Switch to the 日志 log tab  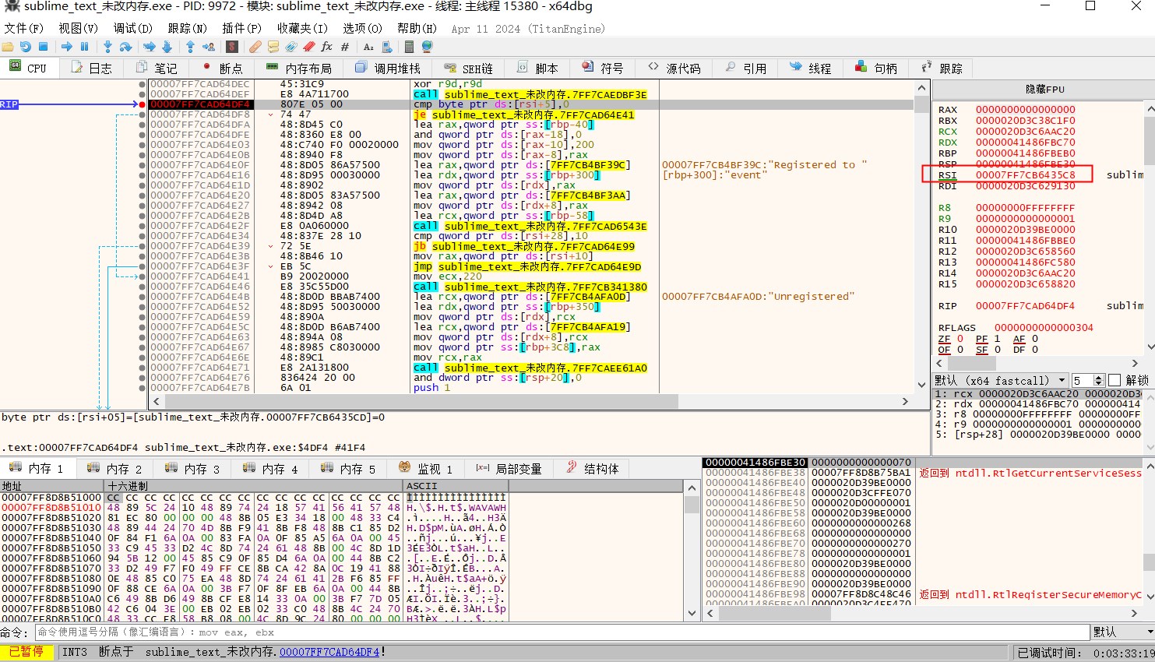pos(92,68)
